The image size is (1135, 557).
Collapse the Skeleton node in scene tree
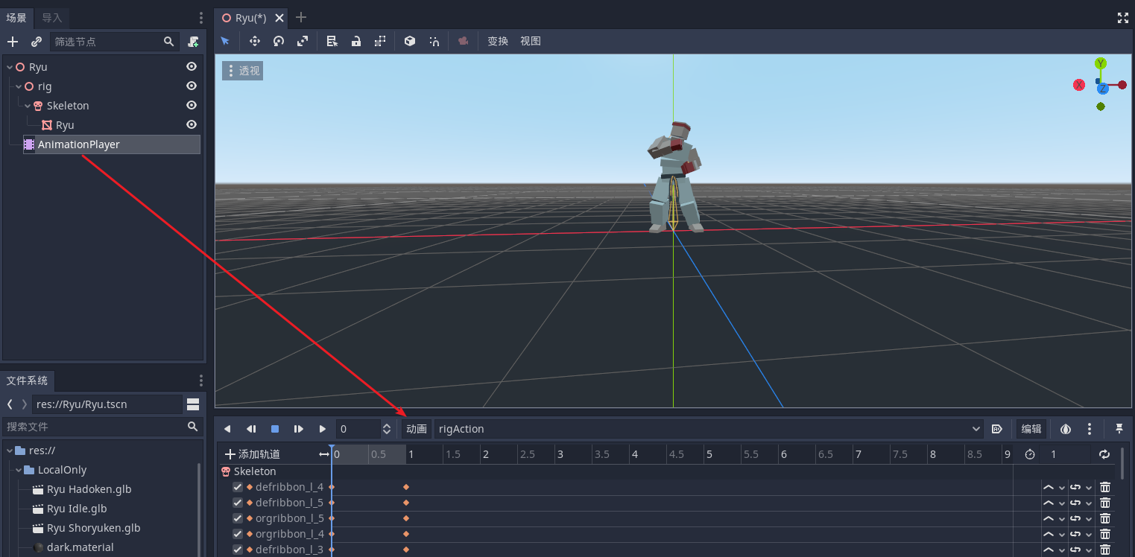[x=28, y=106]
